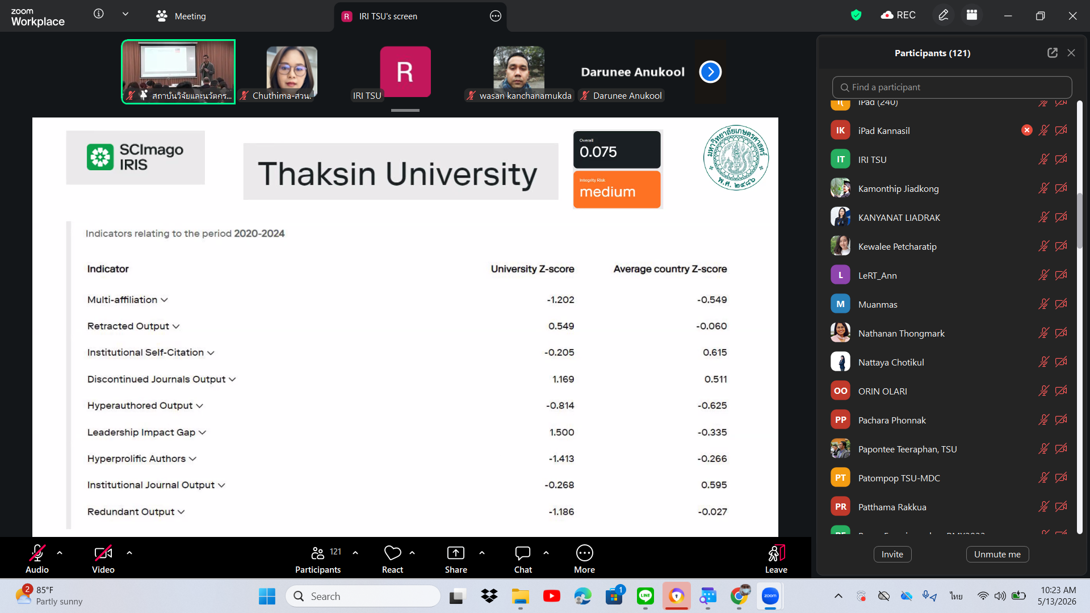Open Microsoft Store from taskbar

point(614,596)
